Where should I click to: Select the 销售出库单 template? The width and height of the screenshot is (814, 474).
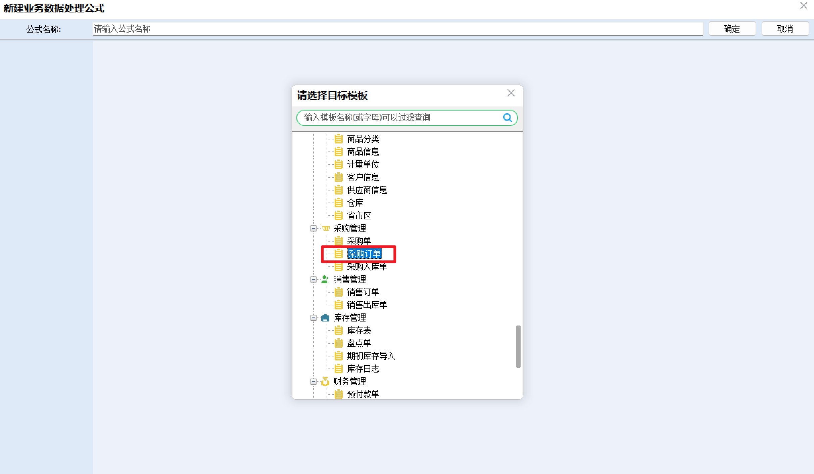[x=367, y=305]
